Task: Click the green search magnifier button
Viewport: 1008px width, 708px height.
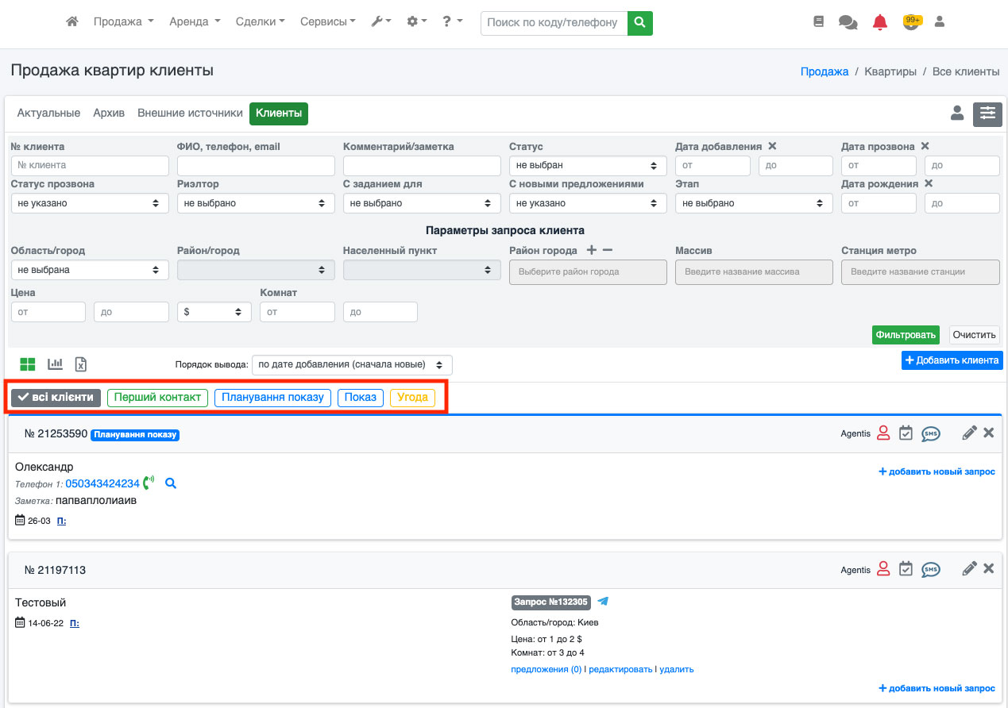Action: pyautogui.click(x=639, y=23)
